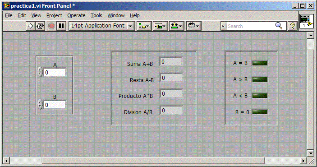Click the horizontal scrollbar right arrow

pos(303,161)
